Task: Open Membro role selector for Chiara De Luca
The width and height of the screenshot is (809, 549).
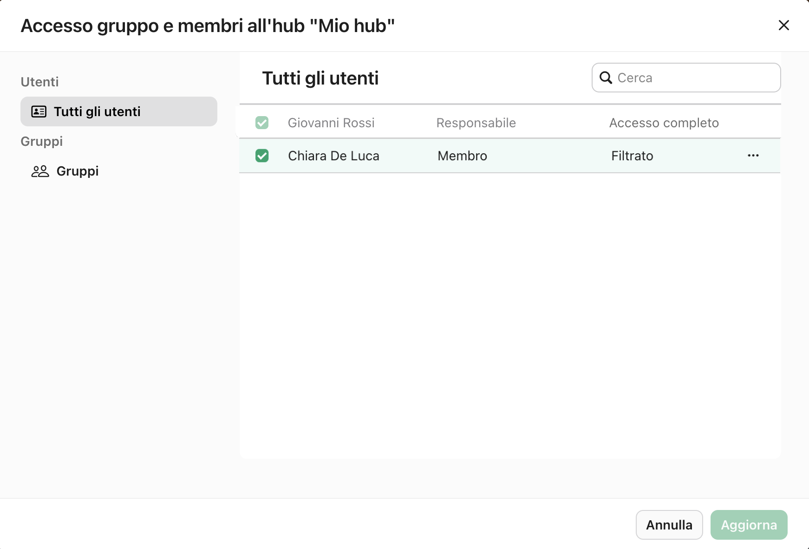Action: click(x=462, y=156)
